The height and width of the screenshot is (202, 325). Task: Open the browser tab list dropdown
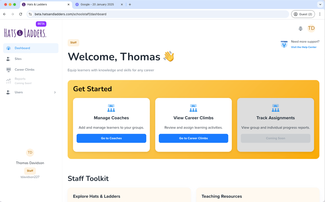(x=320, y=5)
